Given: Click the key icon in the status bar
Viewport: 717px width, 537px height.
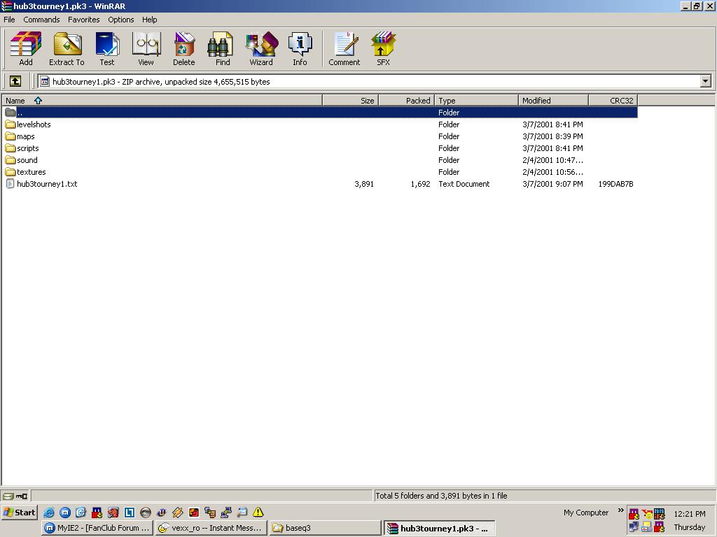Looking at the screenshot, I should coord(22,496).
